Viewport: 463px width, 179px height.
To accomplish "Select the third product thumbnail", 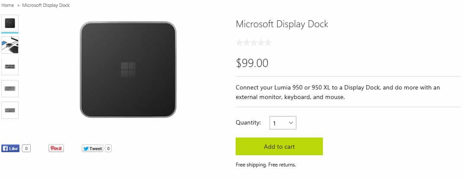I will click(x=10, y=67).
